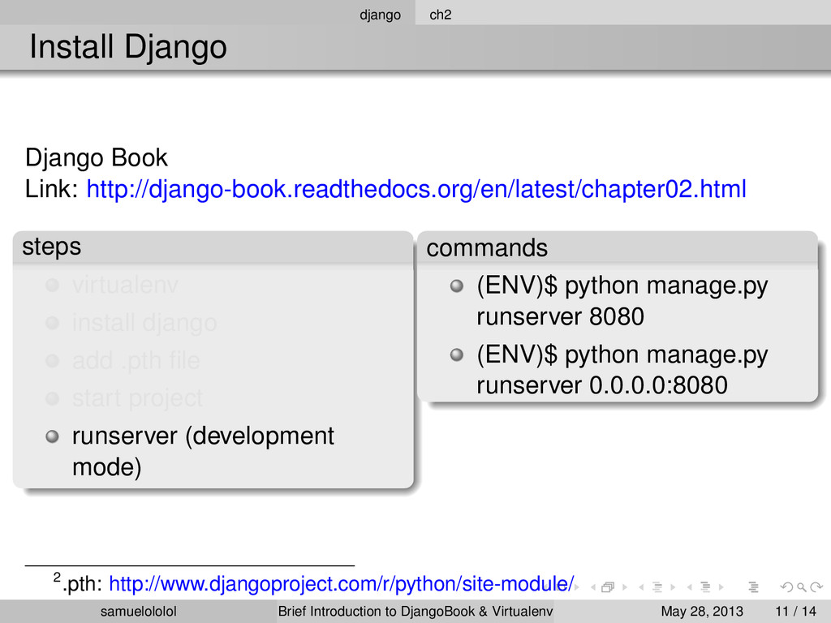Image resolution: width=831 pixels, height=623 pixels.
Task: Click the go-forward curved arrow icon
Action: coord(816,587)
